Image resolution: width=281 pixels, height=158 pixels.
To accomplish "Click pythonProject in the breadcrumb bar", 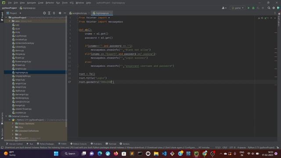I will coord(9,8).
